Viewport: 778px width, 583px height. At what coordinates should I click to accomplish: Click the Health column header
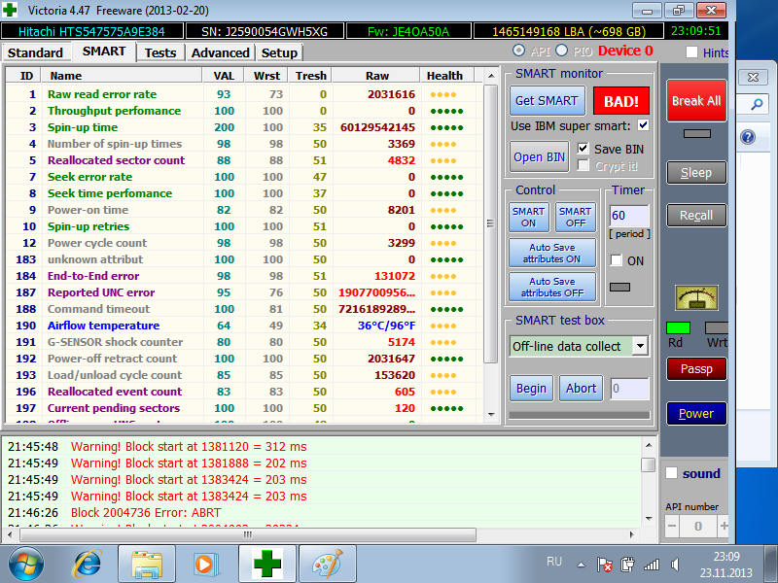[x=445, y=76]
